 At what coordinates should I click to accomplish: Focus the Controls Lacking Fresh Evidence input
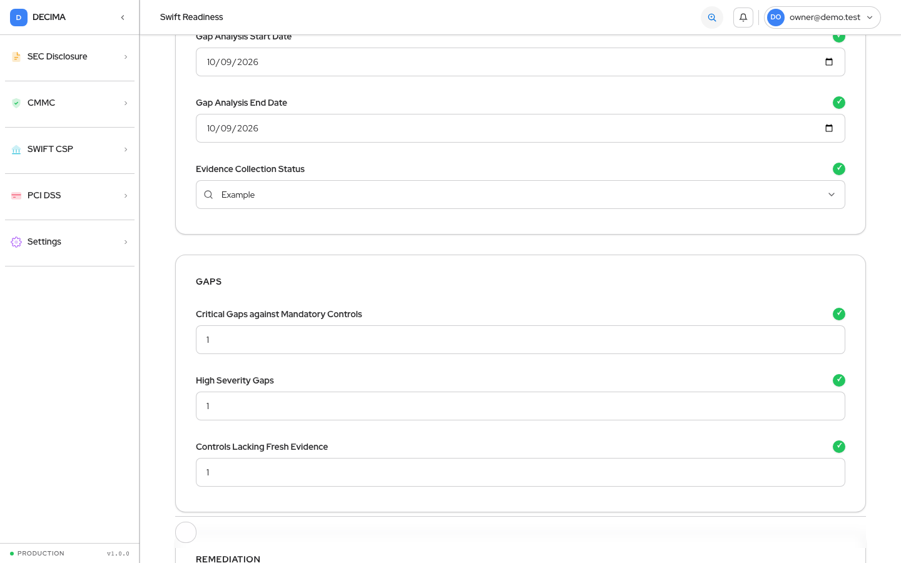pos(521,472)
